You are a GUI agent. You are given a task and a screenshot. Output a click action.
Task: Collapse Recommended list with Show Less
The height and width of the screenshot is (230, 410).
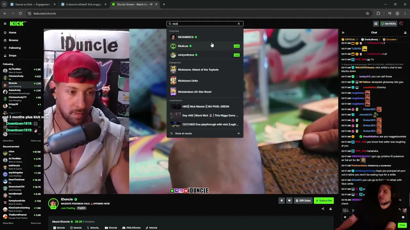coord(36,223)
